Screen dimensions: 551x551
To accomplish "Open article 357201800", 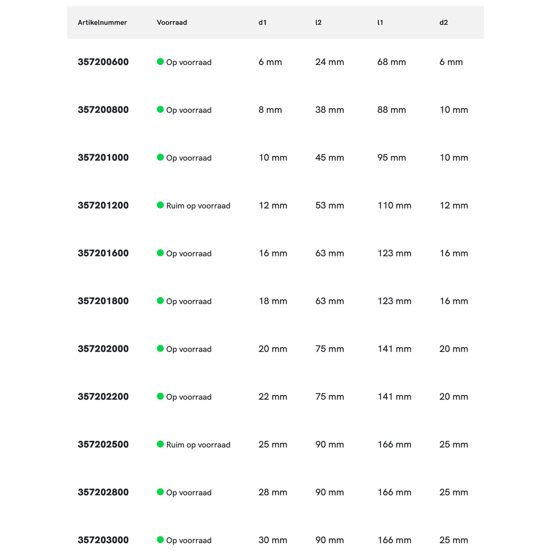I will click(x=103, y=301).
